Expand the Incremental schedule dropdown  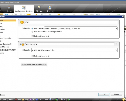click(116, 50)
